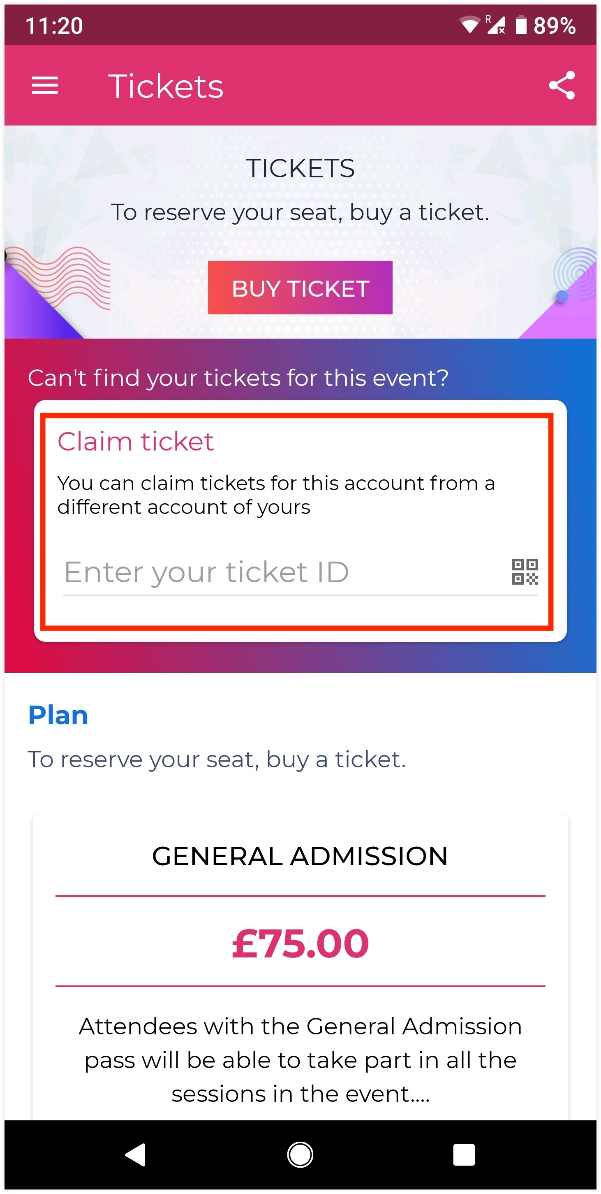This screenshot has width=601, height=1194.
Task: Tap the £75.00 price label
Action: point(300,944)
